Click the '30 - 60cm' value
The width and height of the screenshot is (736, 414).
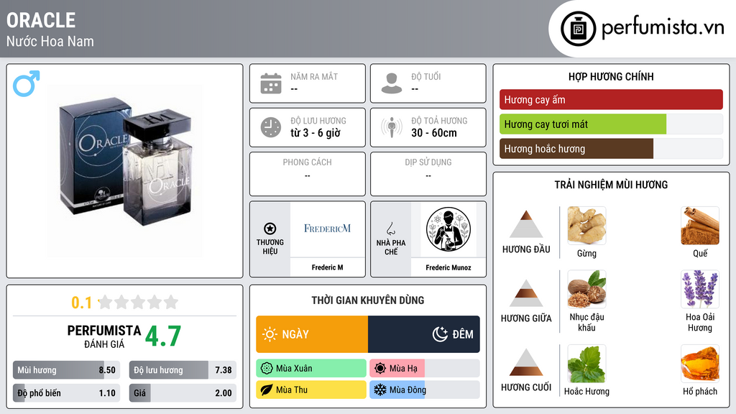tap(434, 133)
